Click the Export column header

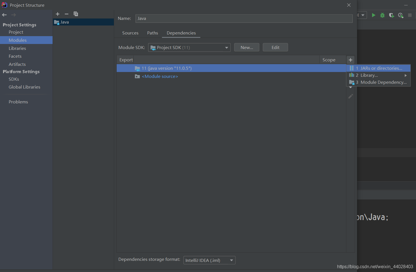click(x=126, y=60)
